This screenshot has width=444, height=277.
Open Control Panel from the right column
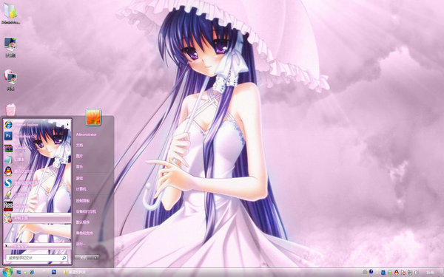click(82, 201)
